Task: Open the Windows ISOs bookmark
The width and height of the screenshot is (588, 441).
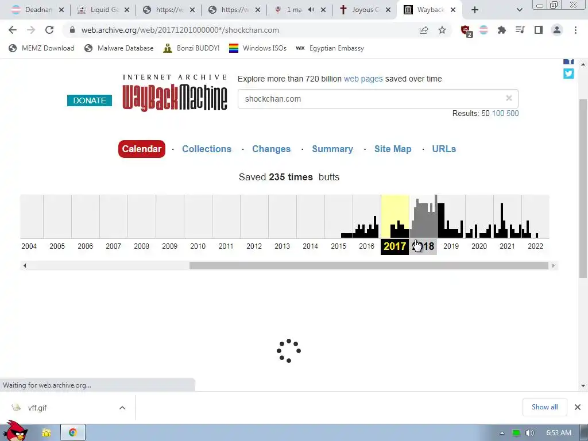Action: coord(258,48)
